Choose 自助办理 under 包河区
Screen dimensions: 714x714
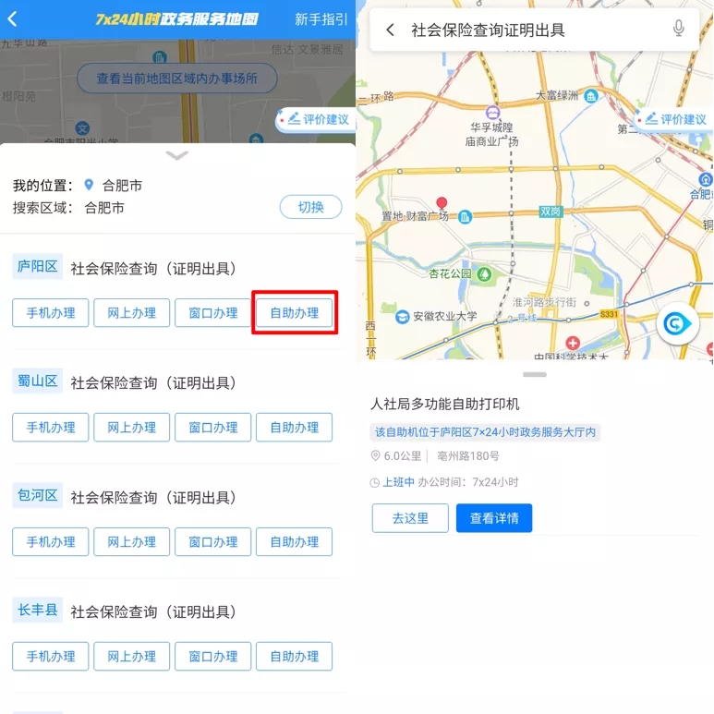point(294,542)
